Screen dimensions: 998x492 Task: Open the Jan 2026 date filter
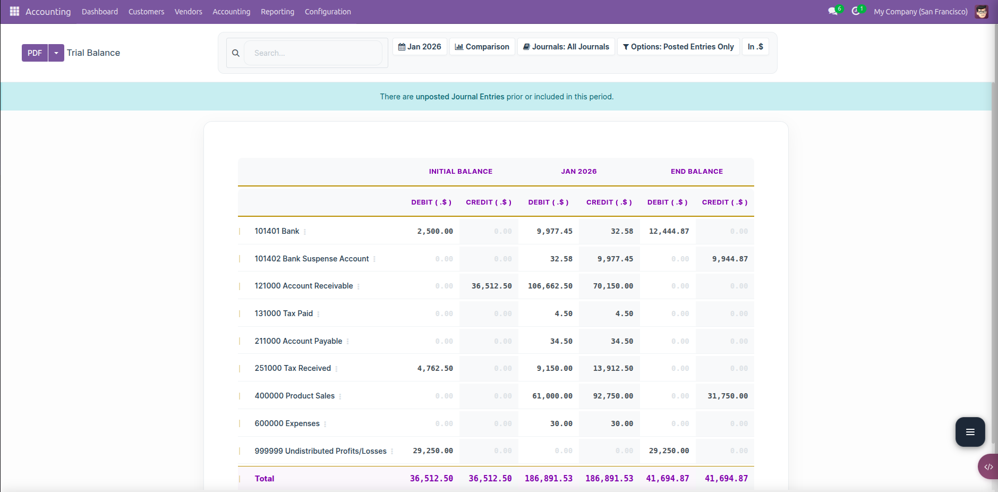tap(420, 47)
